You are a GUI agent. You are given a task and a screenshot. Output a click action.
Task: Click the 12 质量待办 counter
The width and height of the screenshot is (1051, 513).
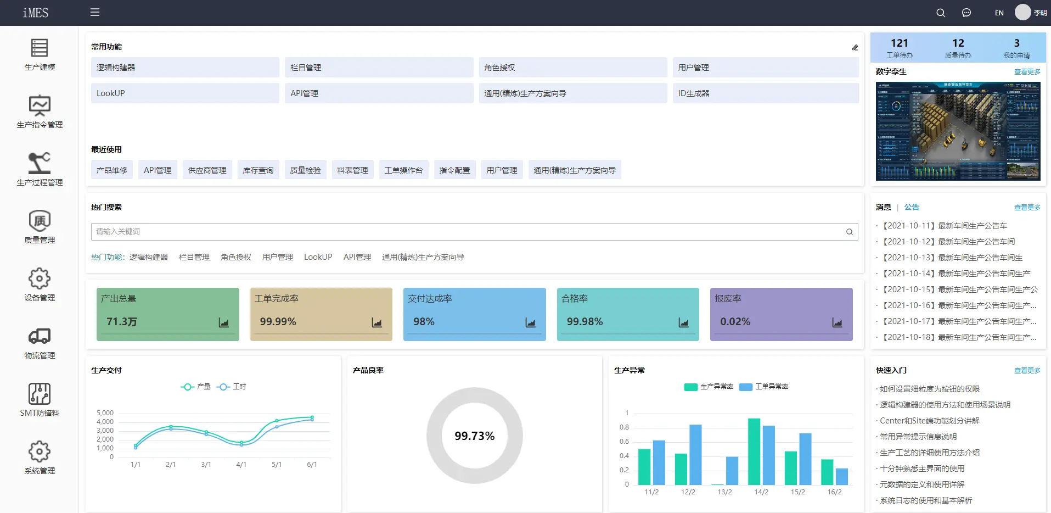pos(958,48)
